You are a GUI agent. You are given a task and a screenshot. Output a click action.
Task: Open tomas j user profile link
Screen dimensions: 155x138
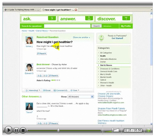[x=29, y=46]
